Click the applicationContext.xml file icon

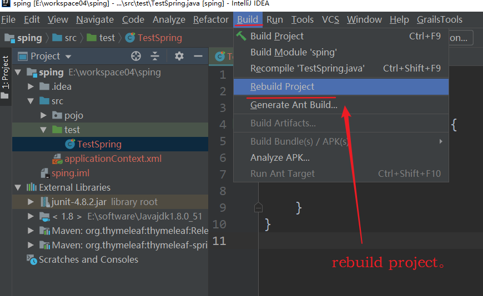coord(57,159)
